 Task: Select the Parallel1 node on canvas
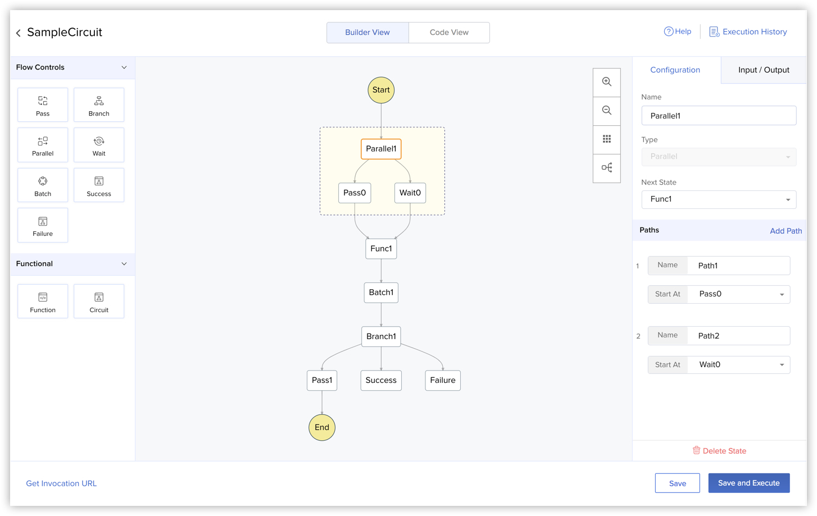[x=381, y=149]
